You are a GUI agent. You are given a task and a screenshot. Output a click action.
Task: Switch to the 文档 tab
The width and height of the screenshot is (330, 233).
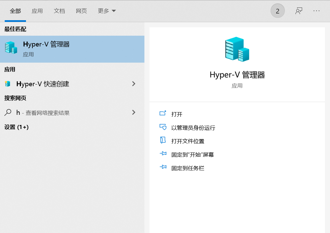pos(59,11)
